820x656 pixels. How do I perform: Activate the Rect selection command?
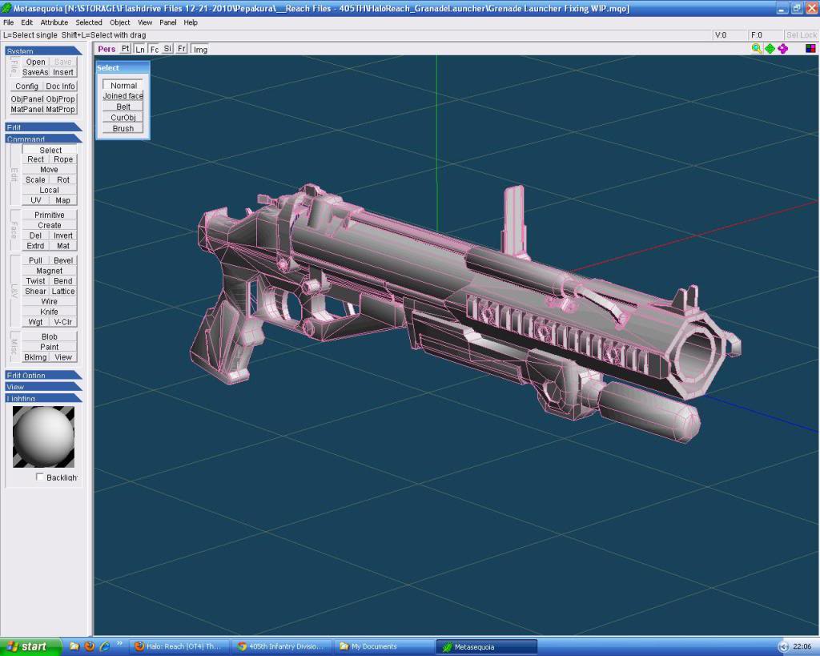click(35, 159)
